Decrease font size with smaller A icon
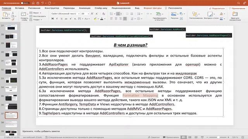The width and height of the screenshot is (248, 139). [x=97, y=14]
